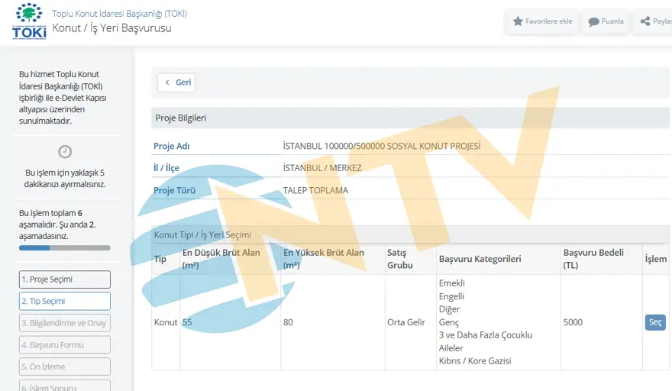Click the share icon near Paylaş
The height and width of the screenshot is (391, 672).
point(645,21)
